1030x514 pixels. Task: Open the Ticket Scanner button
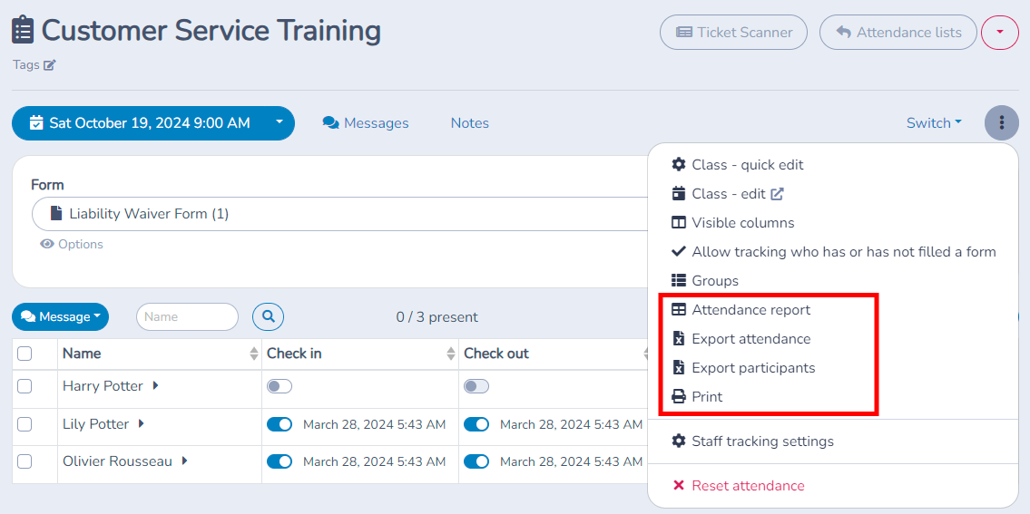point(733,32)
